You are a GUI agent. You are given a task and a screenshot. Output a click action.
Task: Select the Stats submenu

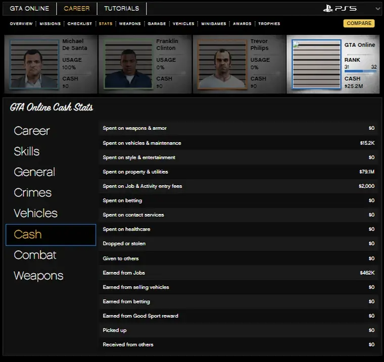tap(106, 24)
